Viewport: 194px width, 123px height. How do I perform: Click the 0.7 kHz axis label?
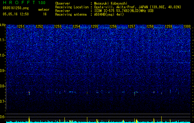tap(2, 101)
